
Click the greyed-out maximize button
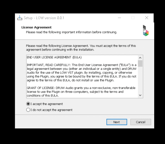coord(133,18)
